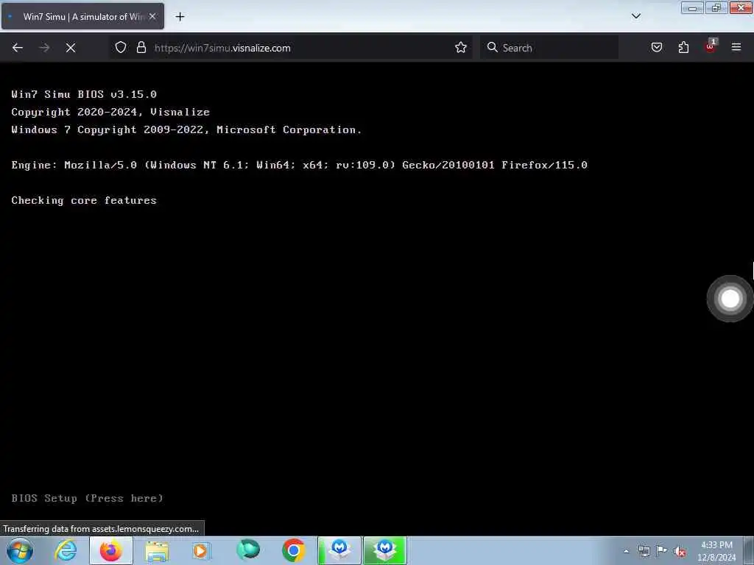Close the Firefox window
The width and height of the screenshot is (754, 565).
coord(741,8)
